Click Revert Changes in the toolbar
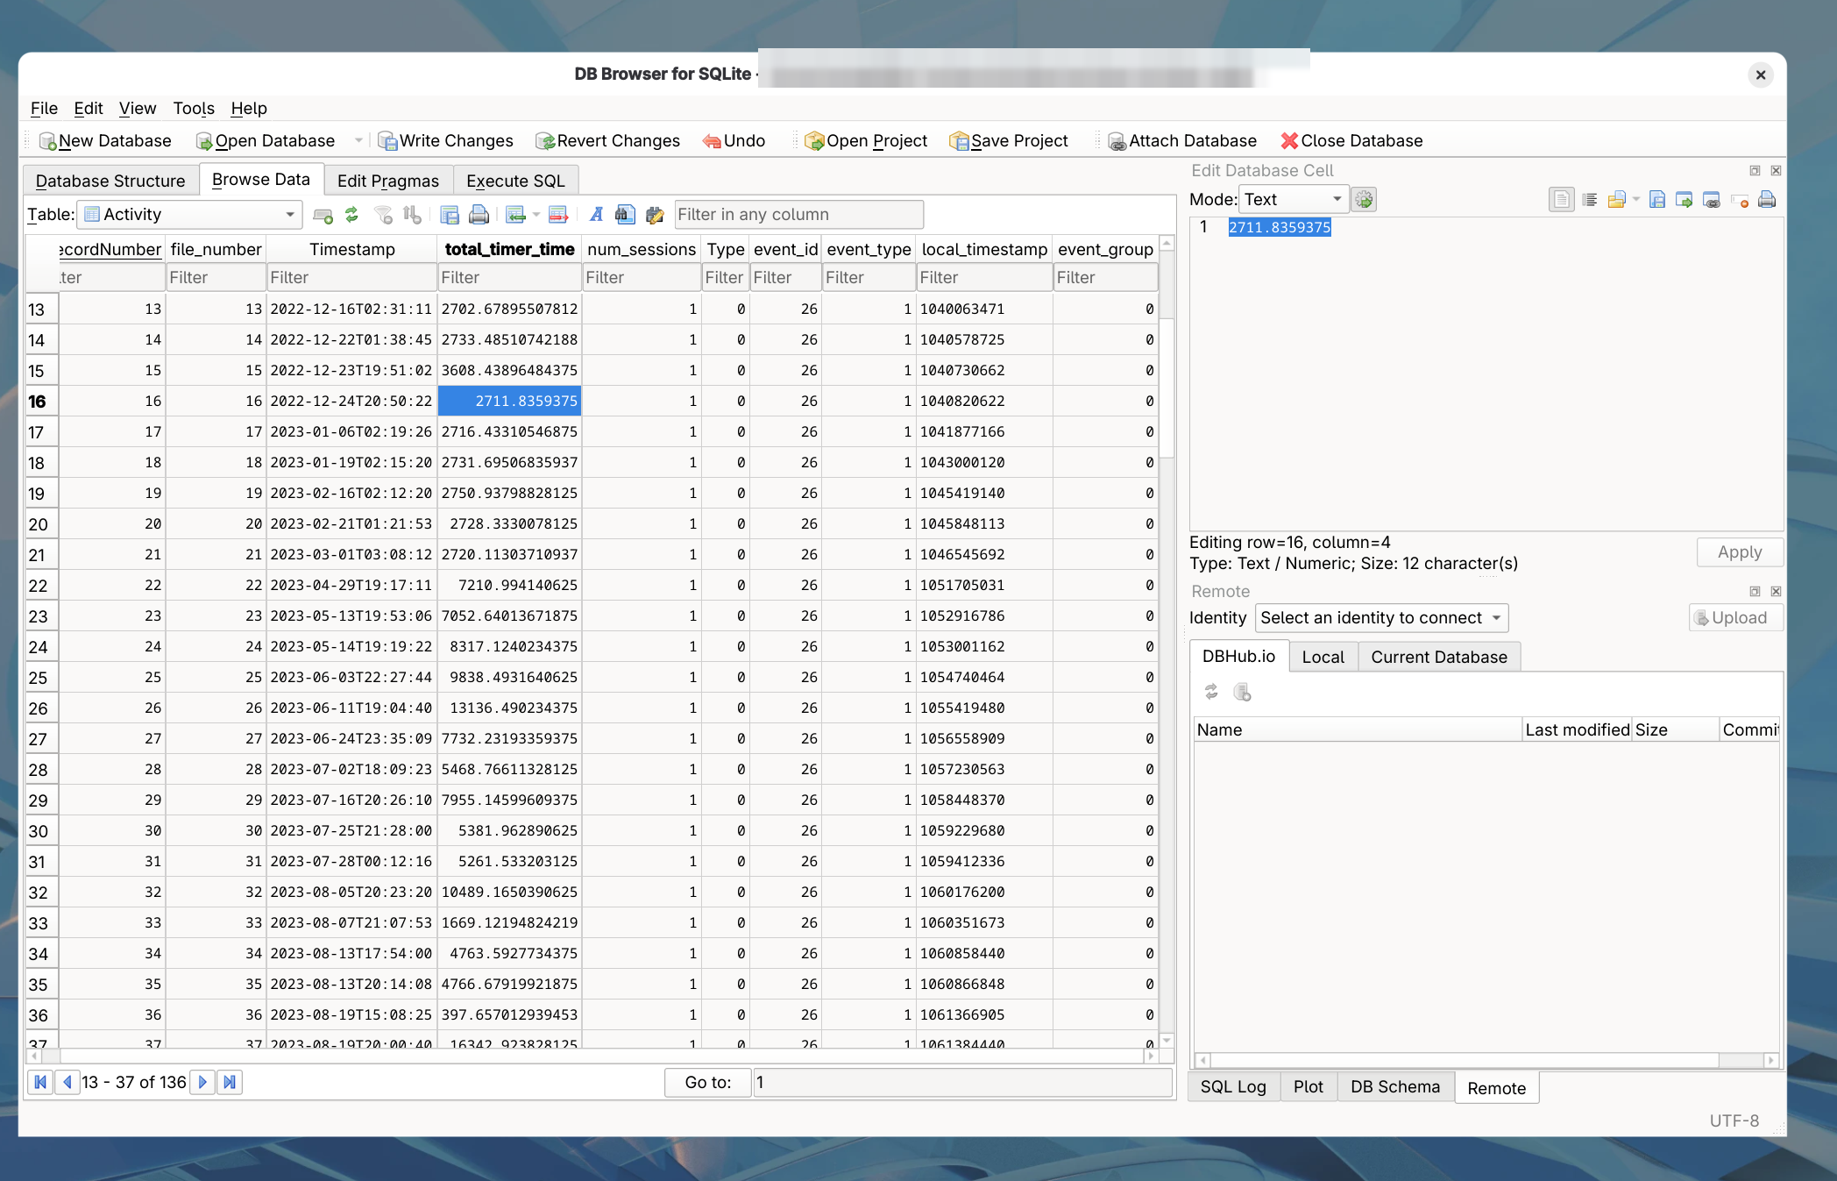This screenshot has height=1181, width=1837. pos(608,141)
